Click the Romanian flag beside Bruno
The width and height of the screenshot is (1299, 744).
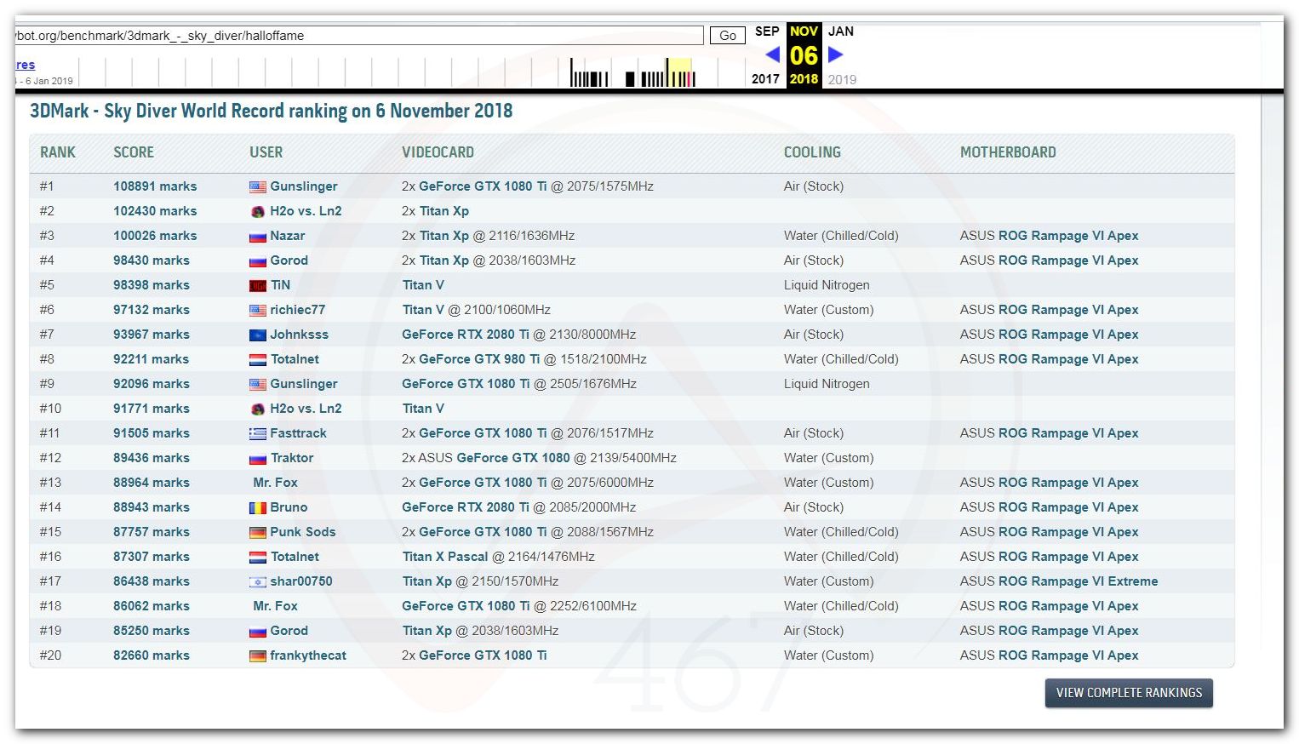[257, 508]
